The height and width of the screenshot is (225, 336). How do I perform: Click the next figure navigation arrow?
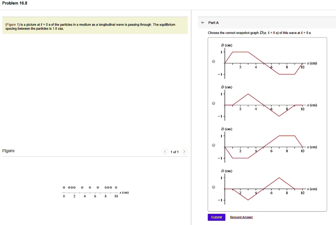tap(184, 151)
